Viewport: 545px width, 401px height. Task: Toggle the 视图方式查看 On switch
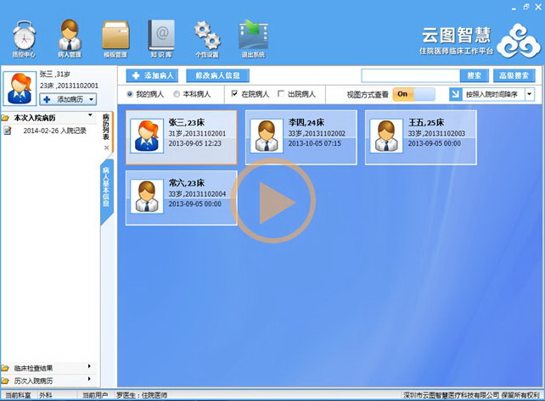[413, 94]
